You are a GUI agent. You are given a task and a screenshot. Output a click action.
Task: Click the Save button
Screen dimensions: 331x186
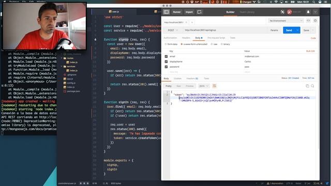pos(306,30)
